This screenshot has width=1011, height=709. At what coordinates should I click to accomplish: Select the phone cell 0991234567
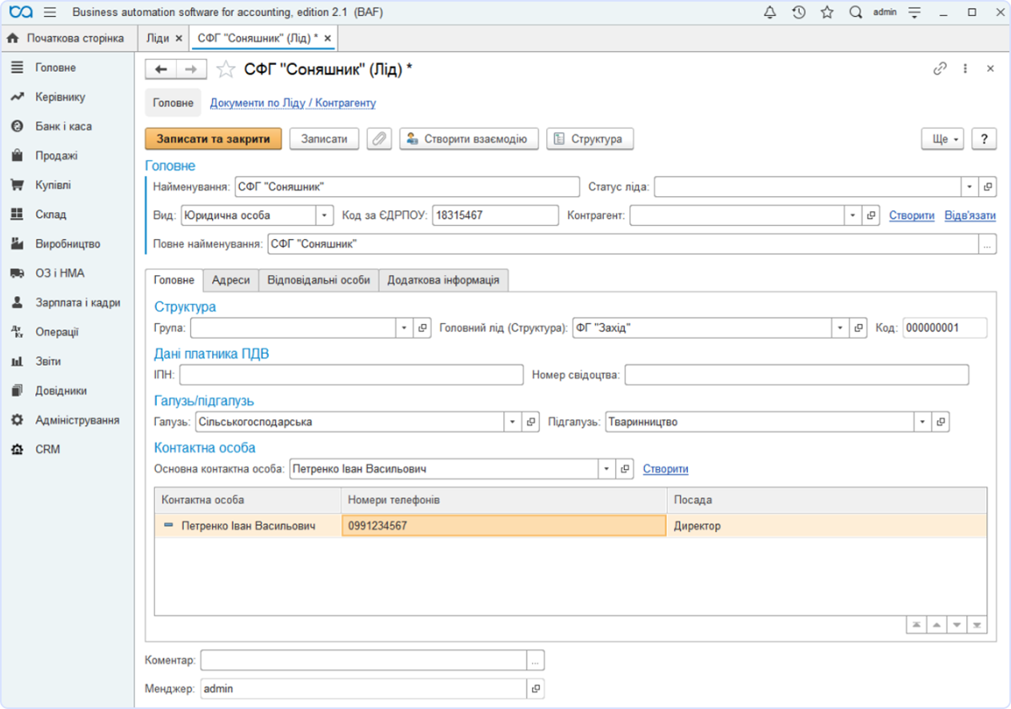tap(504, 526)
